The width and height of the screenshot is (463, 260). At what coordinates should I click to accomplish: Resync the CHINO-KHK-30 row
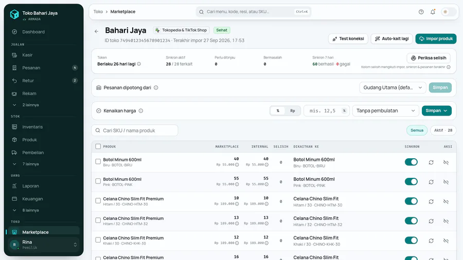pos(431,241)
